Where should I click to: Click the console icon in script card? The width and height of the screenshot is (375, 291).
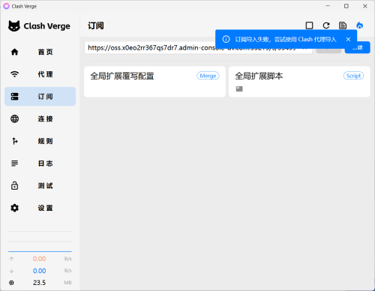point(239,88)
